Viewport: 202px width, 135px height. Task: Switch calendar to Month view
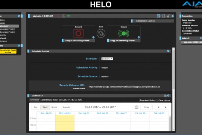54,107
